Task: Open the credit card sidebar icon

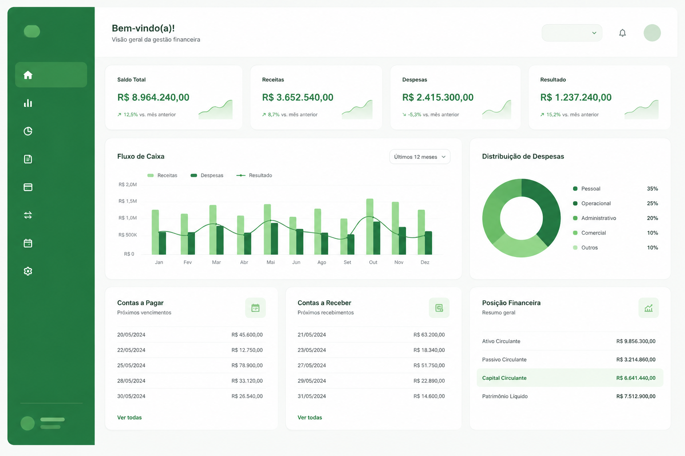Action: pos(28,187)
